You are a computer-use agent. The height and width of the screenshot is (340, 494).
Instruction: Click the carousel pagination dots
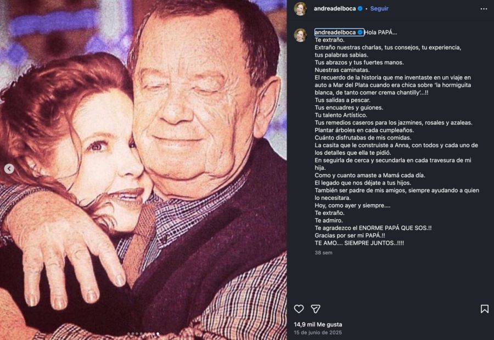coord(143,333)
